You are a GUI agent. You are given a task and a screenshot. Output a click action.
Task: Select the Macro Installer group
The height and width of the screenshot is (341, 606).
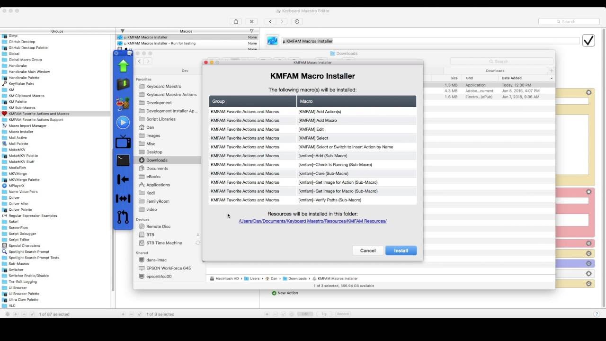(x=56, y=132)
